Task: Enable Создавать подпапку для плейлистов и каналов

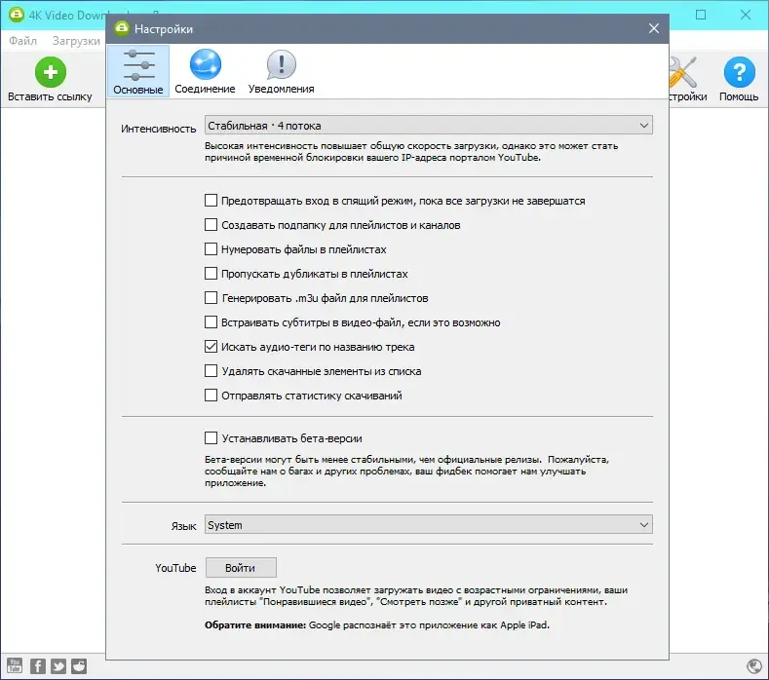Action: click(211, 225)
